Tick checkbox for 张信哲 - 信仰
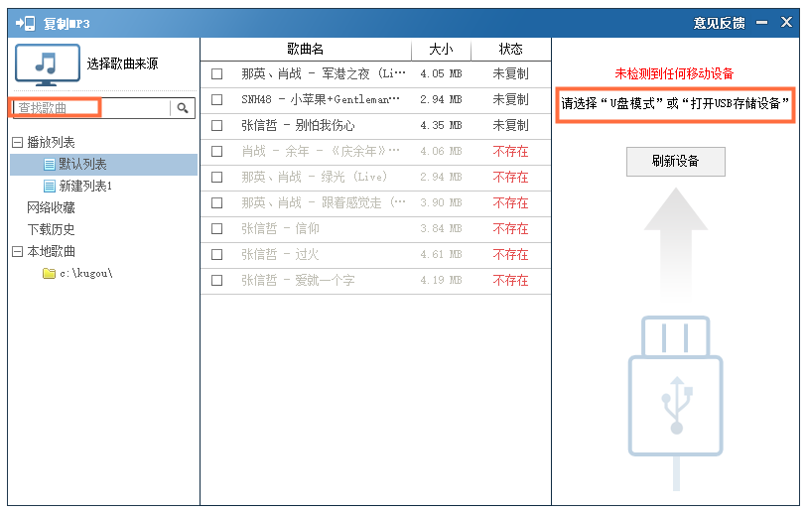The width and height of the screenshot is (808, 512). 217,228
